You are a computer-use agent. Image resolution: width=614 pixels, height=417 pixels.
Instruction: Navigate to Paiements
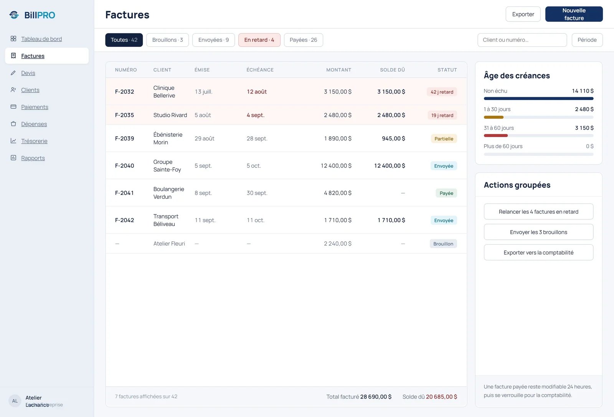tap(35, 107)
